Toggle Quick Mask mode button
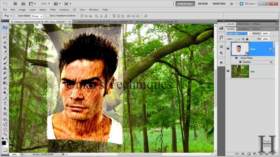Image resolution: width=280 pixels, height=157 pixels. coord(5,150)
